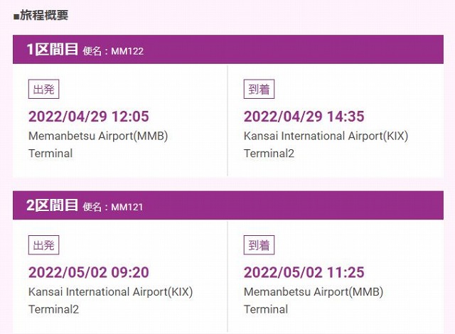The image size is (455, 334).
Task: Click Memanbetsu Airport(MMB) under second segment arrival
Action: pyautogui.click(x=314, y=292)
